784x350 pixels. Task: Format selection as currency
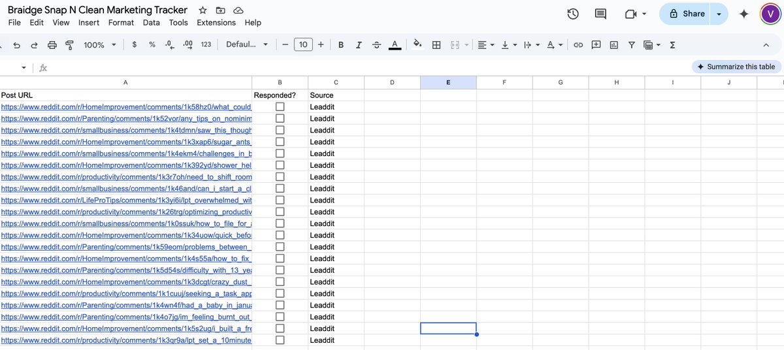pos(134,45)
